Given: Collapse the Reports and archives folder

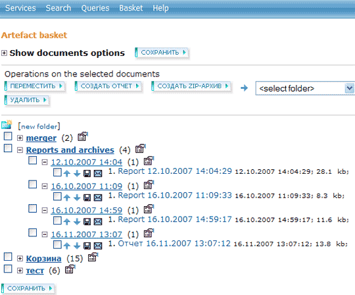Looking at the screenshot, I should [20, 150].
